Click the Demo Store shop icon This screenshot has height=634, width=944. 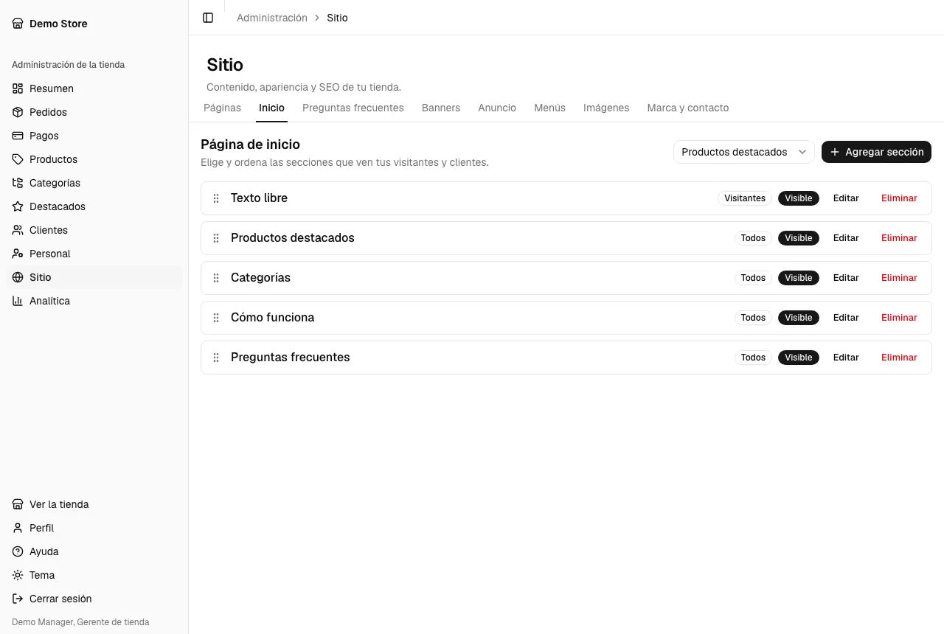18,24
